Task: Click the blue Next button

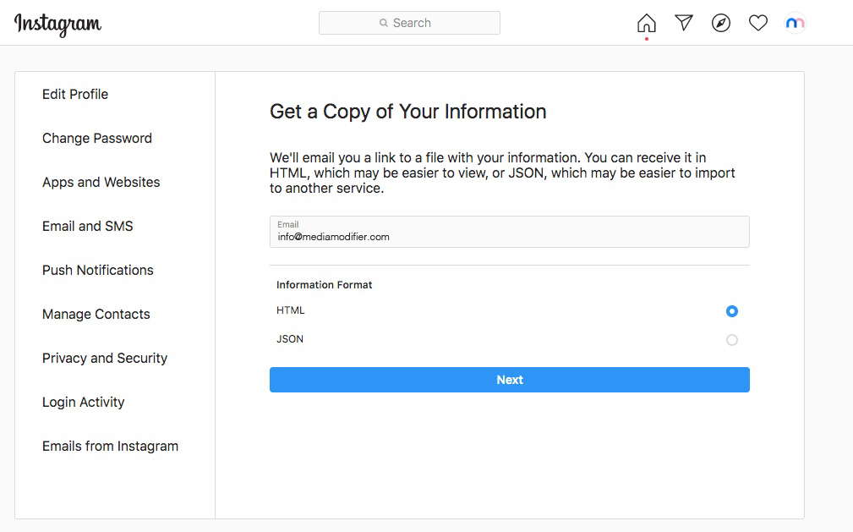Action: click(x=510, y=380)
